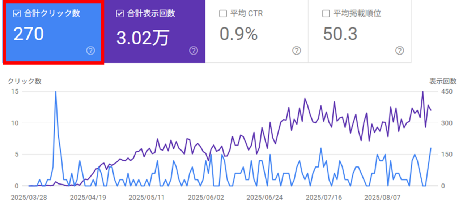This screenshot has height=208, width=463.
Task: Click the 2025/06/02 date label
Action: point(205,198)
